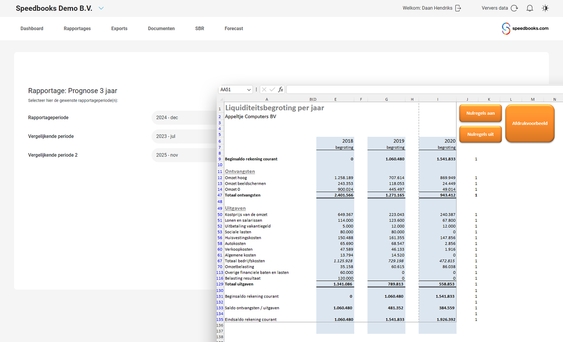Image resolution: width=563 pixels, height=342 pixels.
Task: Click the formula bar cancel X icon
Action: (264, 90)
